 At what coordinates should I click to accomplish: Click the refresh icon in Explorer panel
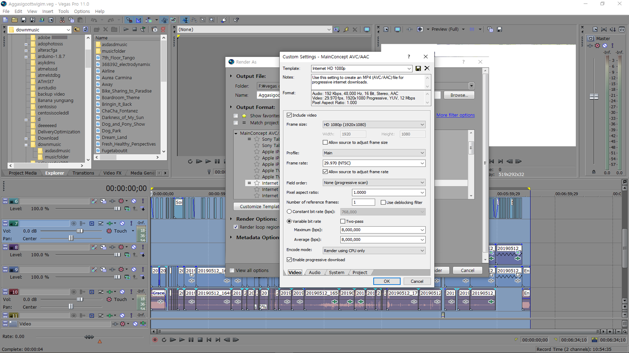pyautogui.click(x=86, y=29)
